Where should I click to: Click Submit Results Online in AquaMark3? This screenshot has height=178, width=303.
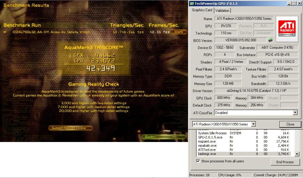[70, 128]
